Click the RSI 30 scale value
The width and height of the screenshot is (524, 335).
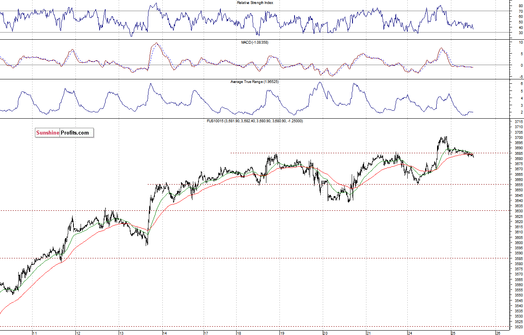520,33
